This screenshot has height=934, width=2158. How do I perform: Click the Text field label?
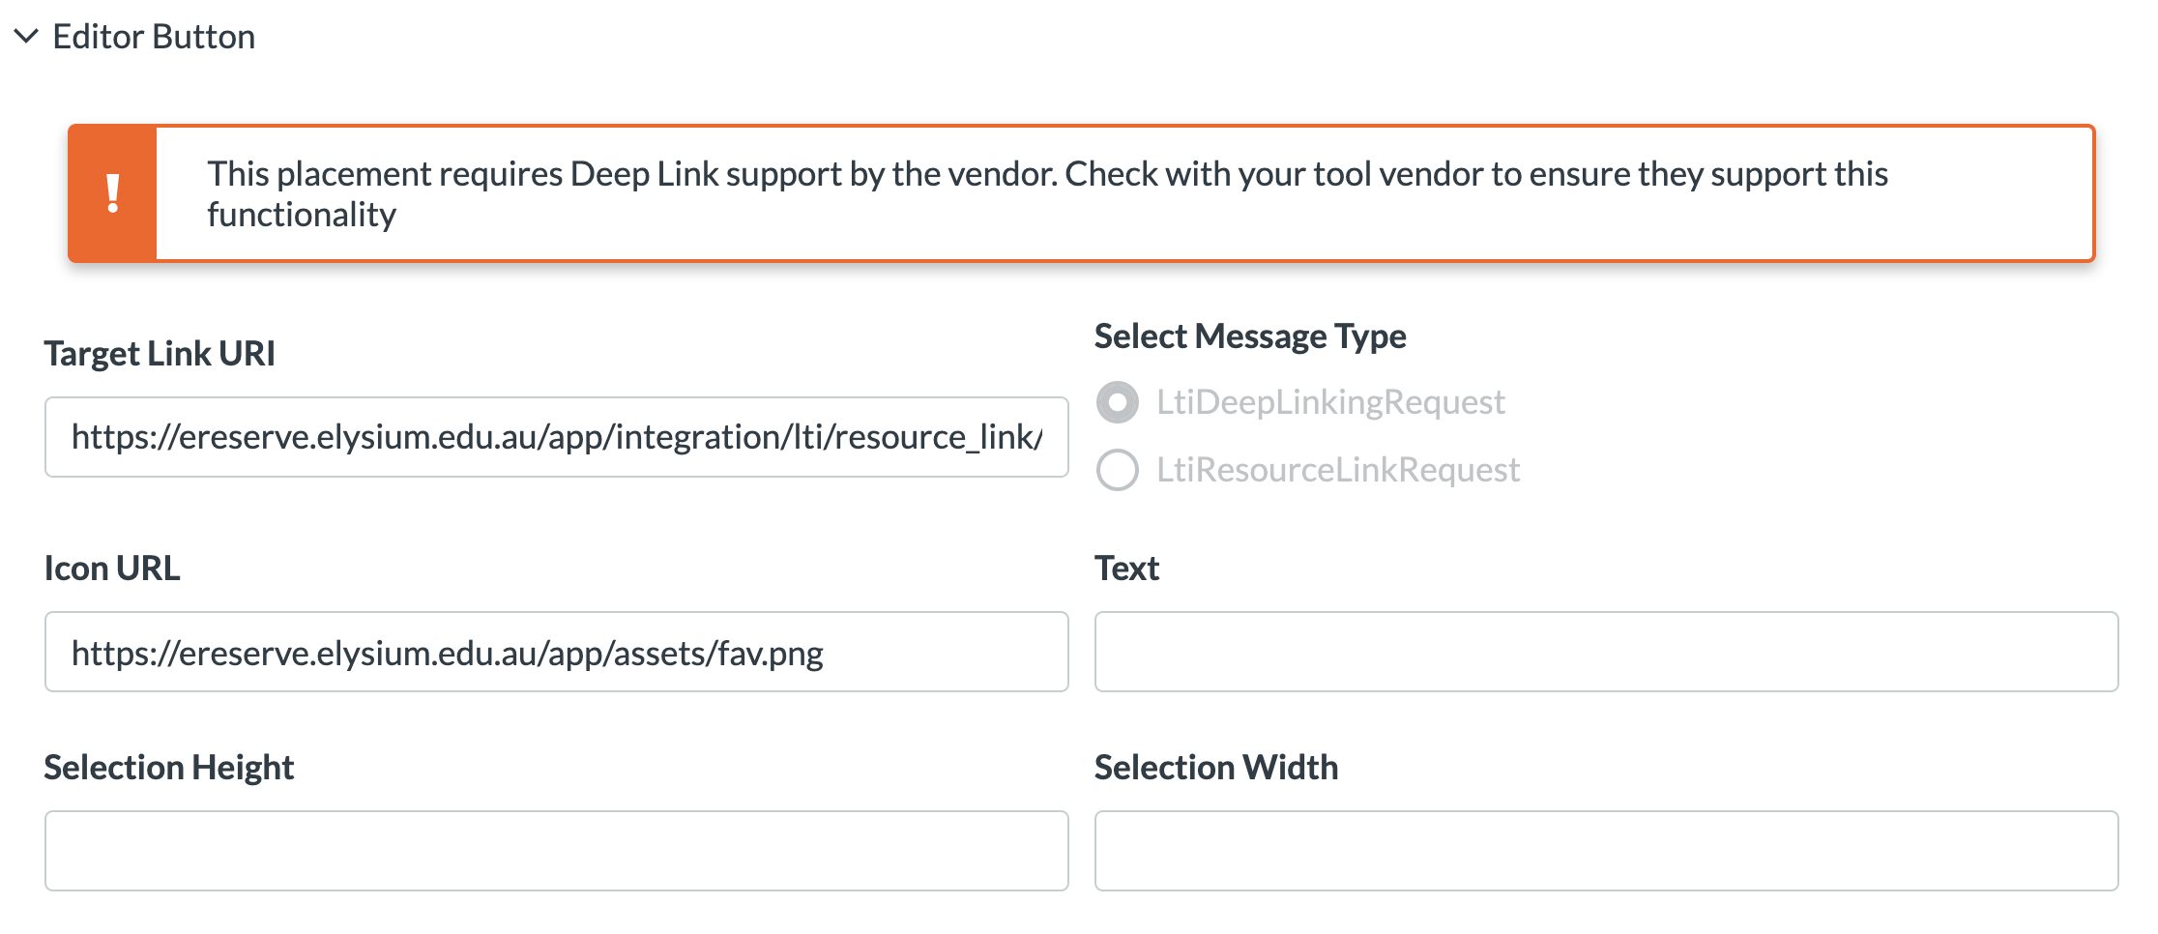click(x=1126, y=569)
